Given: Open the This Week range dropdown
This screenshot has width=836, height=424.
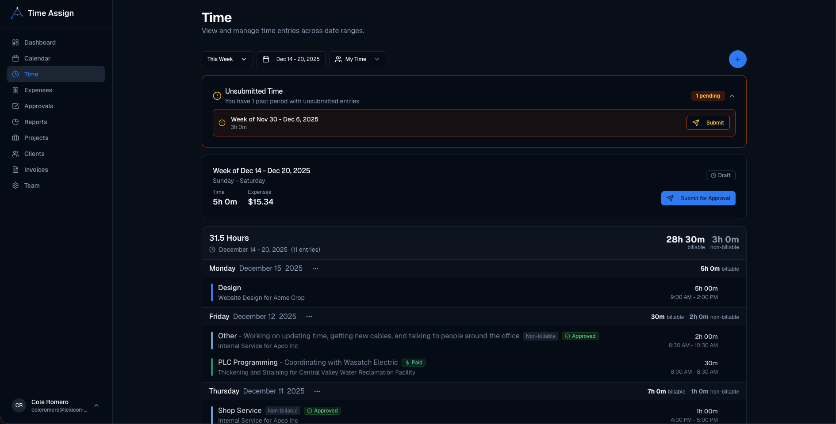Looking at the screenshot, I should click(227, 59).
